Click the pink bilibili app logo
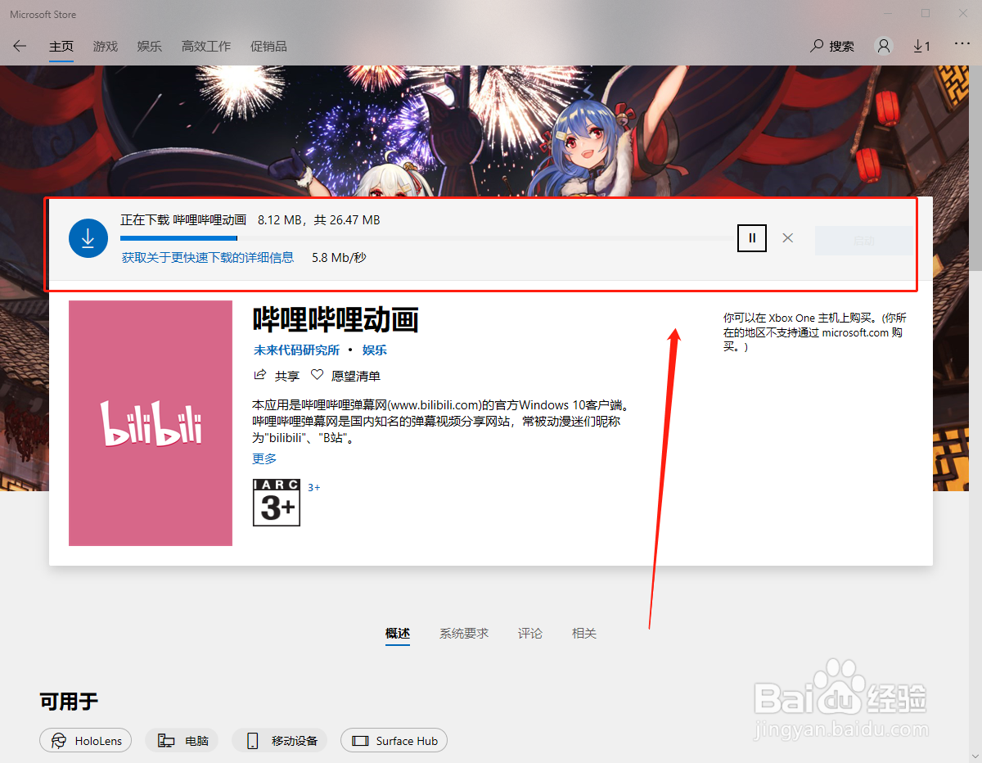The height and width of the screenshot is (763, 982). pyautogui.click(x=151, y=423)
